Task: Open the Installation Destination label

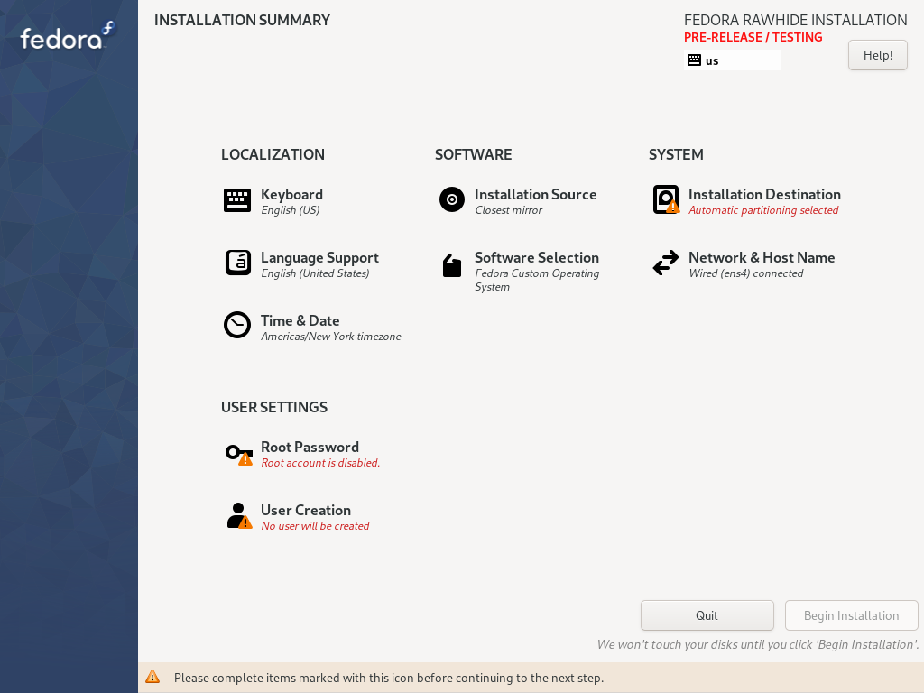Action: click(x=764, y=195)
